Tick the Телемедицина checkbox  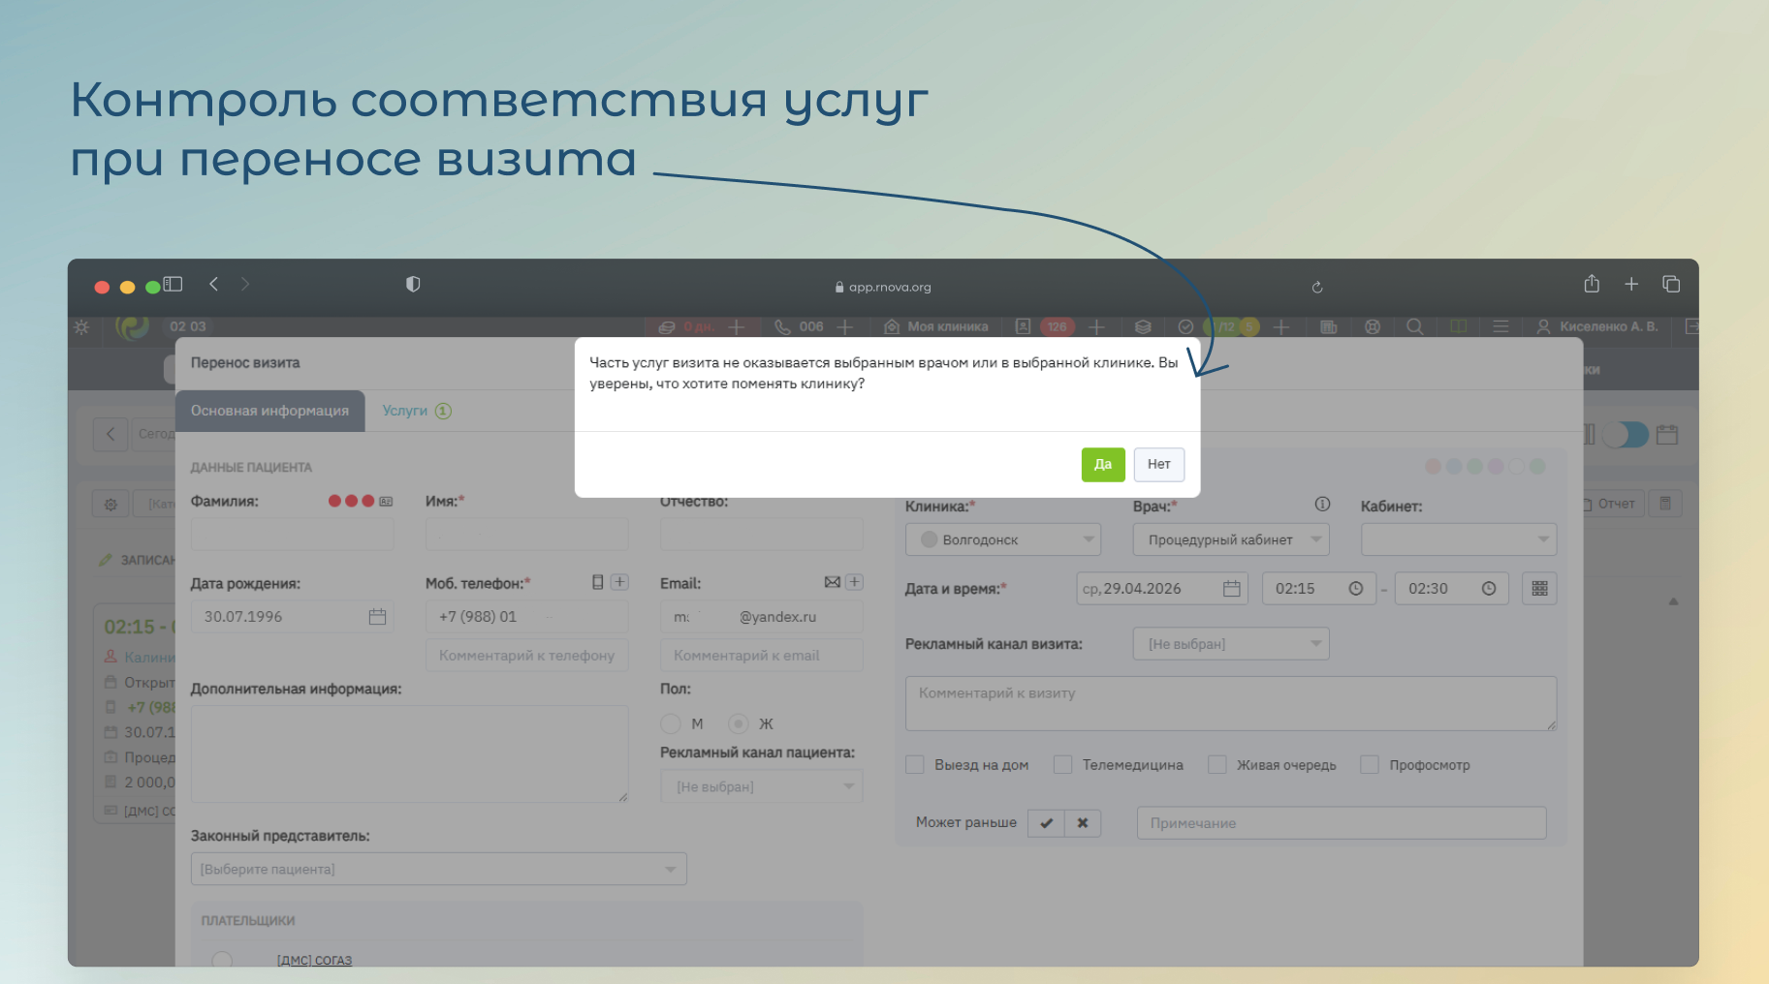(1063, 765)
